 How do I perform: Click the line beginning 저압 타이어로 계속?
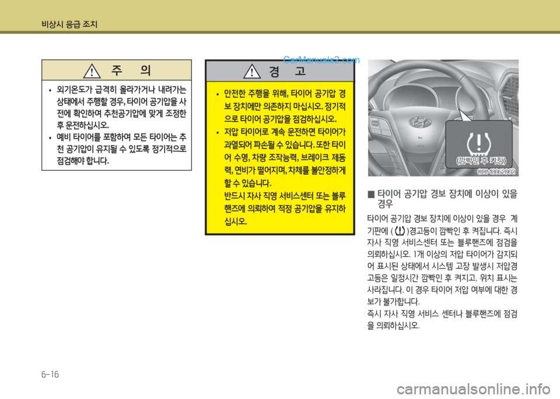(285, 132)
